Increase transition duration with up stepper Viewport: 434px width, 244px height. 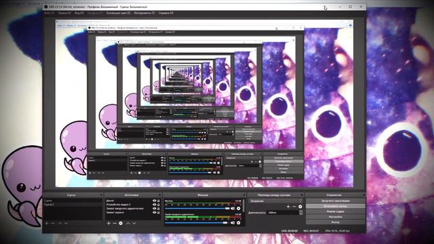pyautogui.click(x=301, y=211)
